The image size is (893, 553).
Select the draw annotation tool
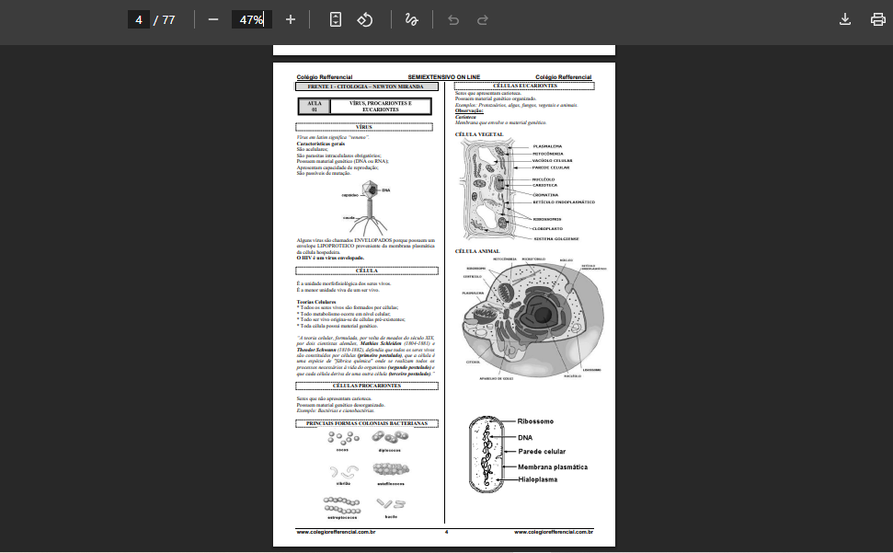411,19
